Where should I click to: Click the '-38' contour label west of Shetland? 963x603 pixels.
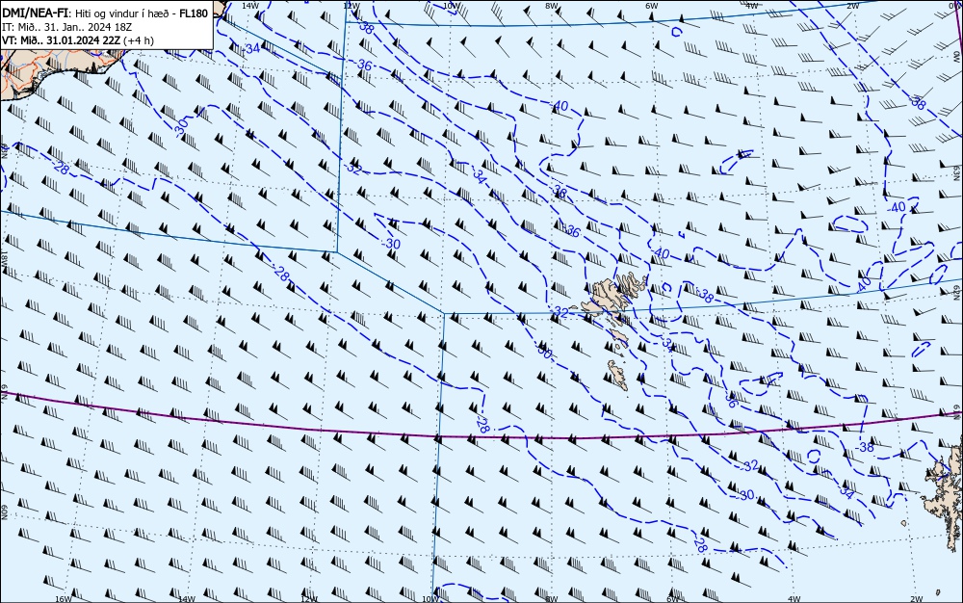click(864, 448)
